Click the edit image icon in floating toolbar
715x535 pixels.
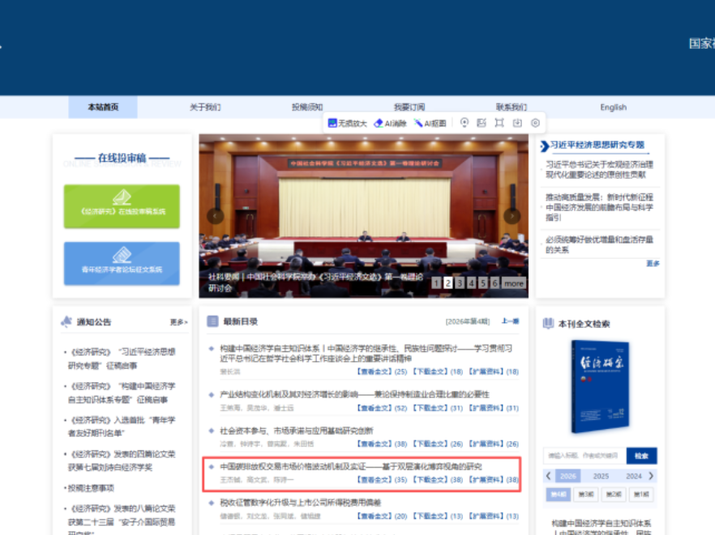tap(482, 123)
